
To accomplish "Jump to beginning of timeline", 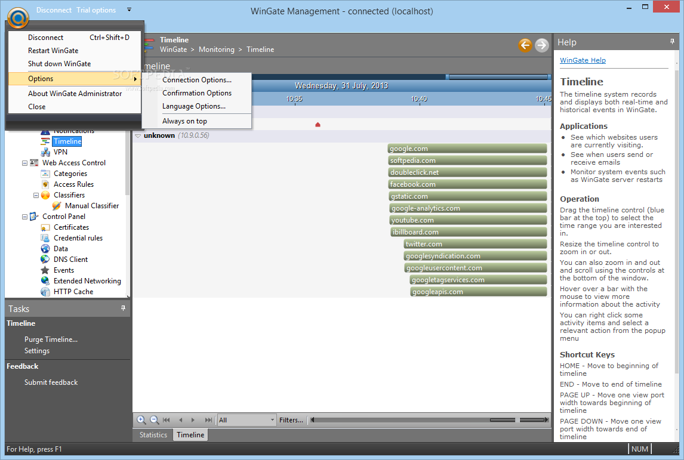I will click(x=166, y=420).
